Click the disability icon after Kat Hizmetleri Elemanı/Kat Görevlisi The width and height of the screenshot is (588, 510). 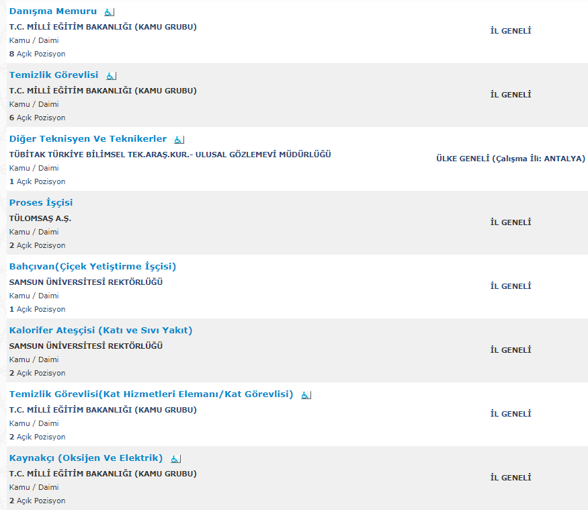(306, 395)
